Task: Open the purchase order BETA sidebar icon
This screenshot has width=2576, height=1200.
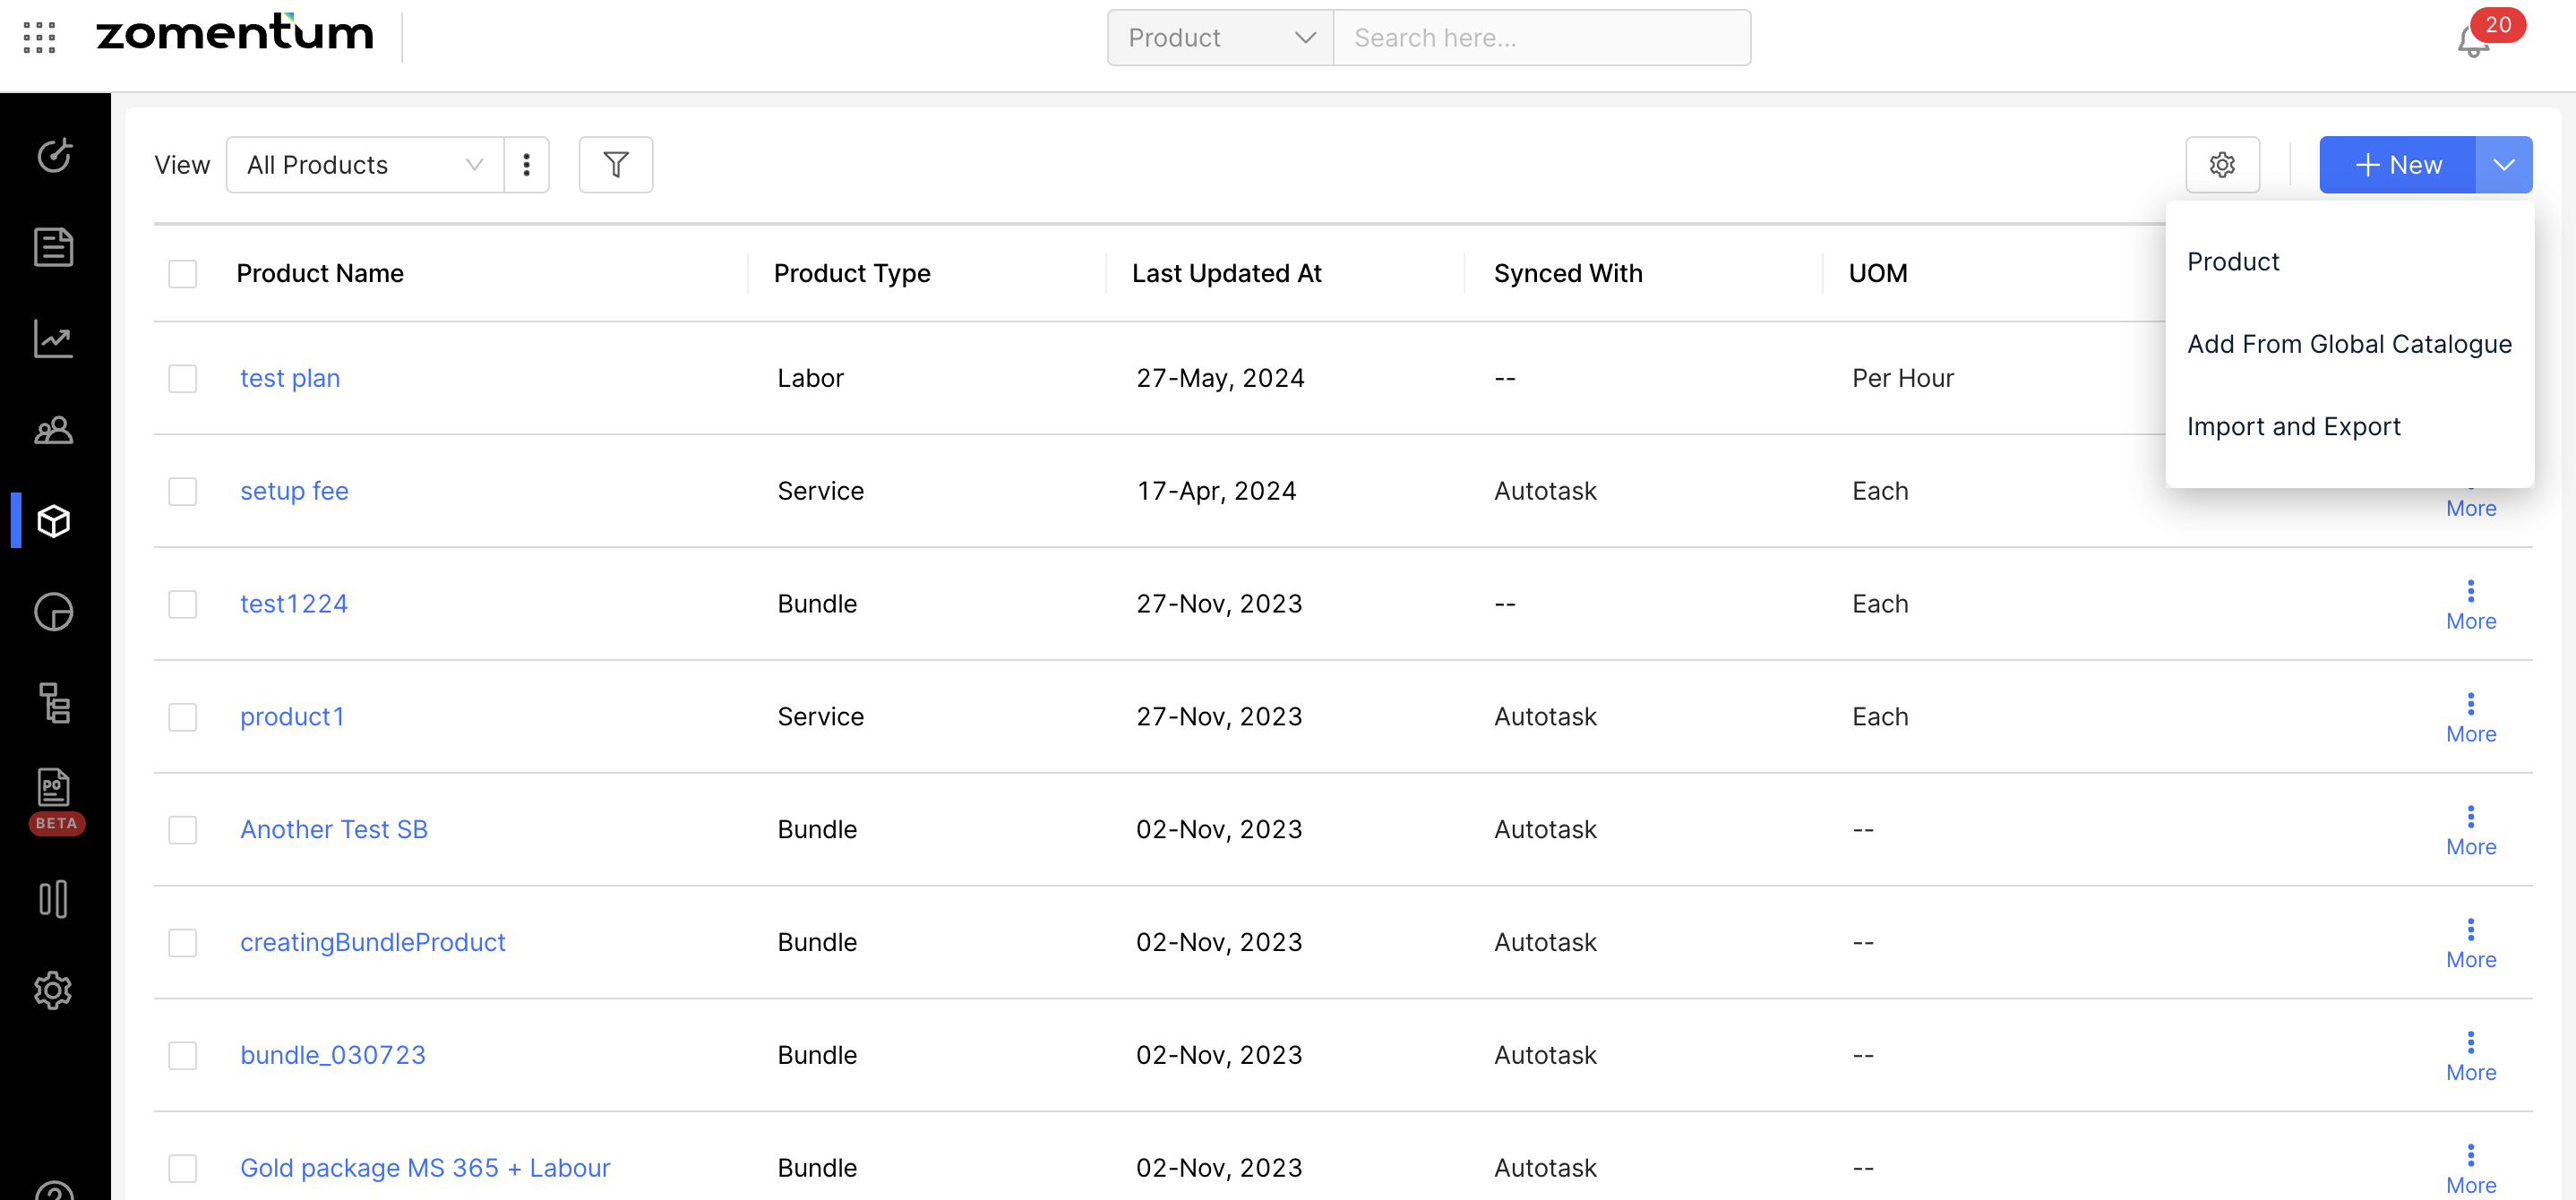Action: (54, 789)
